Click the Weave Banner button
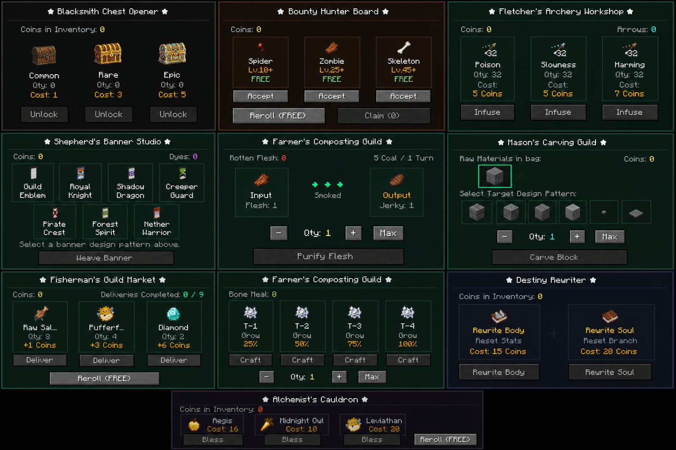 coord(106,258)
